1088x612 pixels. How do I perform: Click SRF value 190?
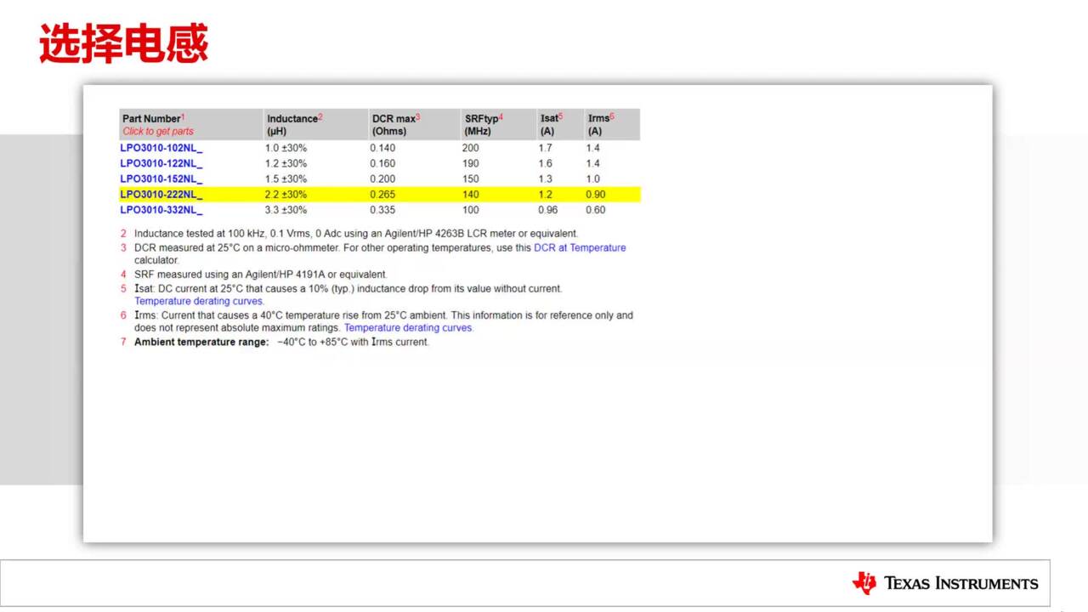click(471, 163)
